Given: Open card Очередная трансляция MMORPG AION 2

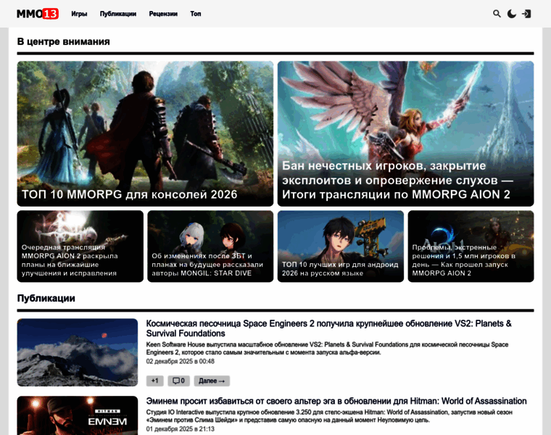Looking at the screenshot, I should (x=80, y=246).
